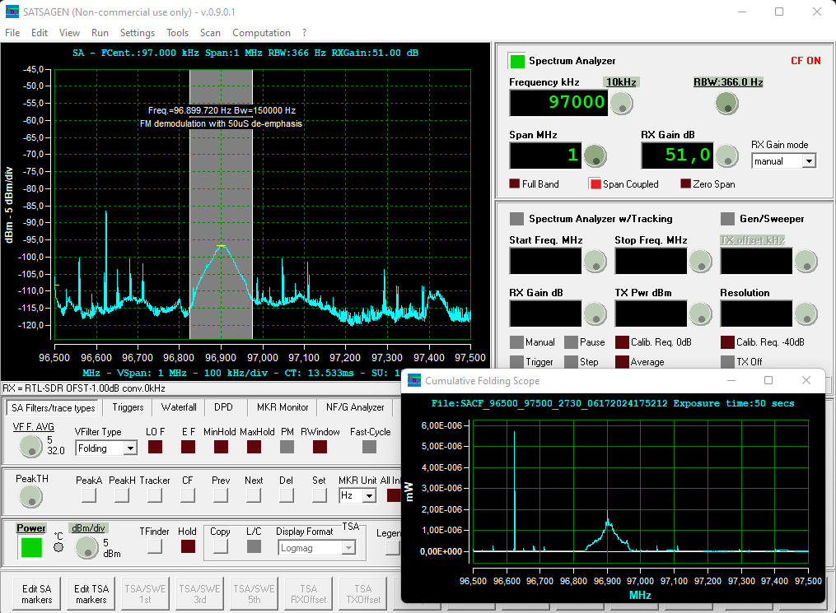Click the Spectrum Analyzer w/Tracking indicator
Screen dimensions: 836x613
pyautogui.click(x=516, y=219)
